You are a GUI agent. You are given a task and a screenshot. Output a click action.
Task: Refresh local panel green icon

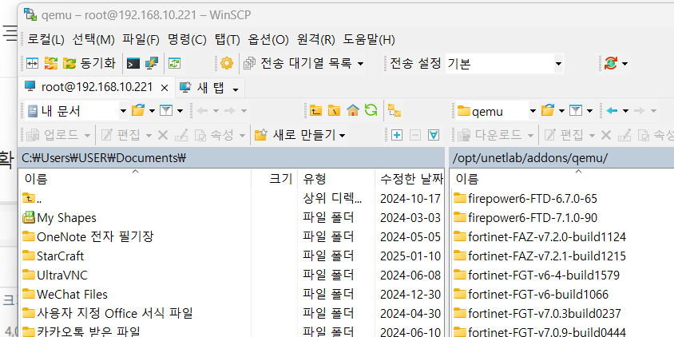[x=371, y=110]
